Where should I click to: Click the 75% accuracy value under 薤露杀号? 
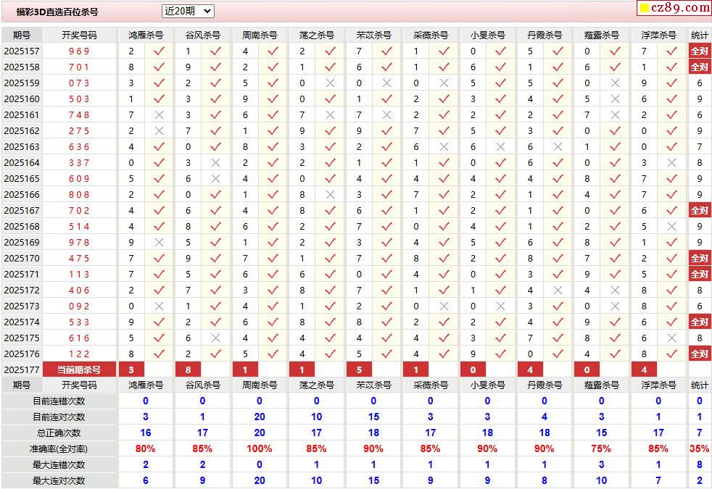[x=601, y=448]
